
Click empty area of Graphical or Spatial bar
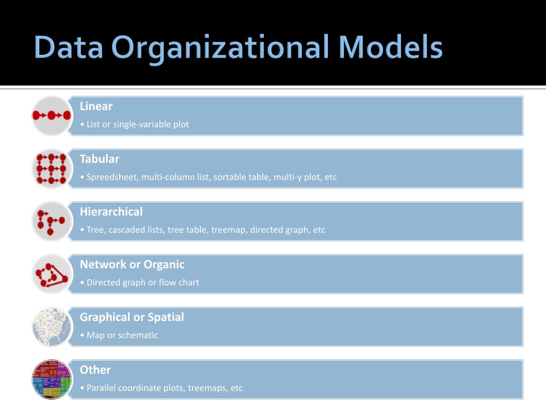click(348, 327)
